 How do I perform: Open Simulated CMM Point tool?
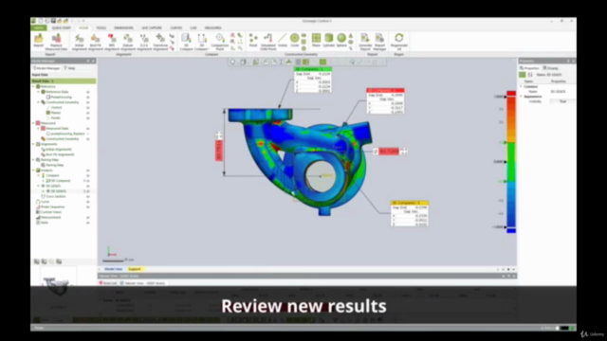[267, 42]
